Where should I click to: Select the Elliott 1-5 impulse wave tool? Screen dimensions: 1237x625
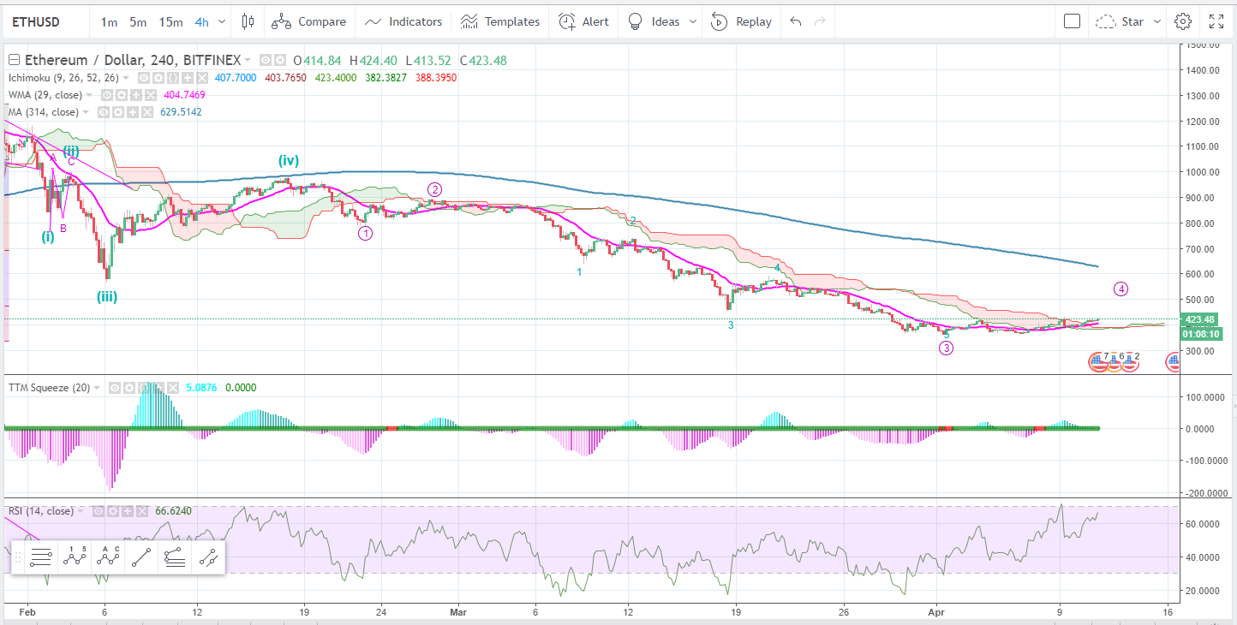pos(76,557)
